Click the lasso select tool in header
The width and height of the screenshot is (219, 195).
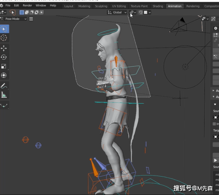(13, 12)
